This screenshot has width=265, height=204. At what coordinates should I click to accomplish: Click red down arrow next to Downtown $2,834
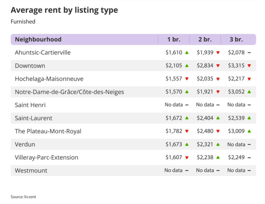[x=218, y=66]
